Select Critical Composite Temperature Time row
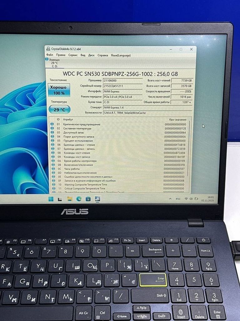Viewport: 240px width, 321px height. 119,188
